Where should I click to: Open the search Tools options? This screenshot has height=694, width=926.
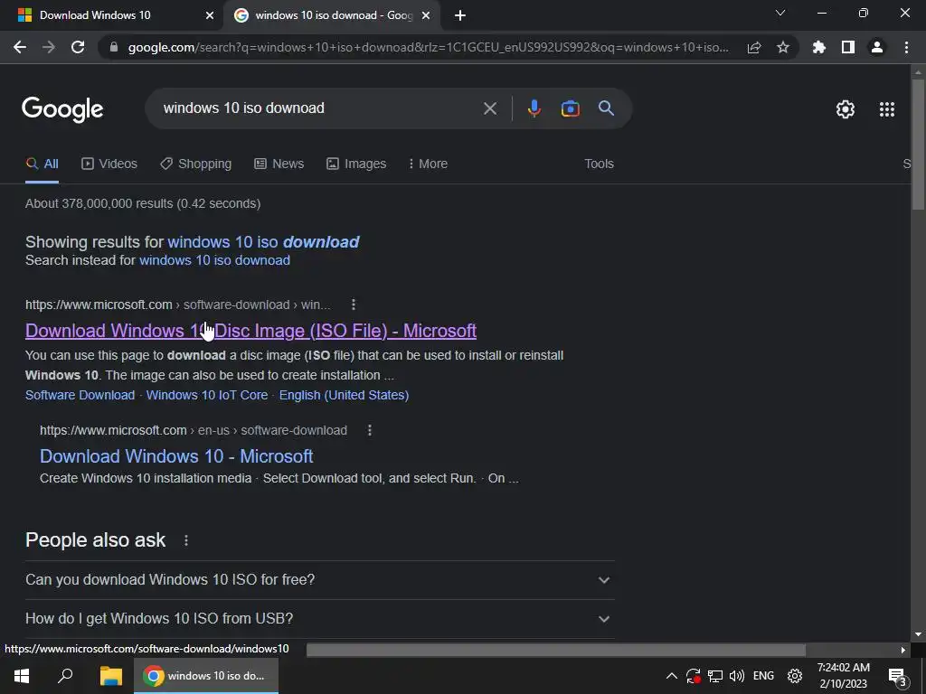(599, 164)
